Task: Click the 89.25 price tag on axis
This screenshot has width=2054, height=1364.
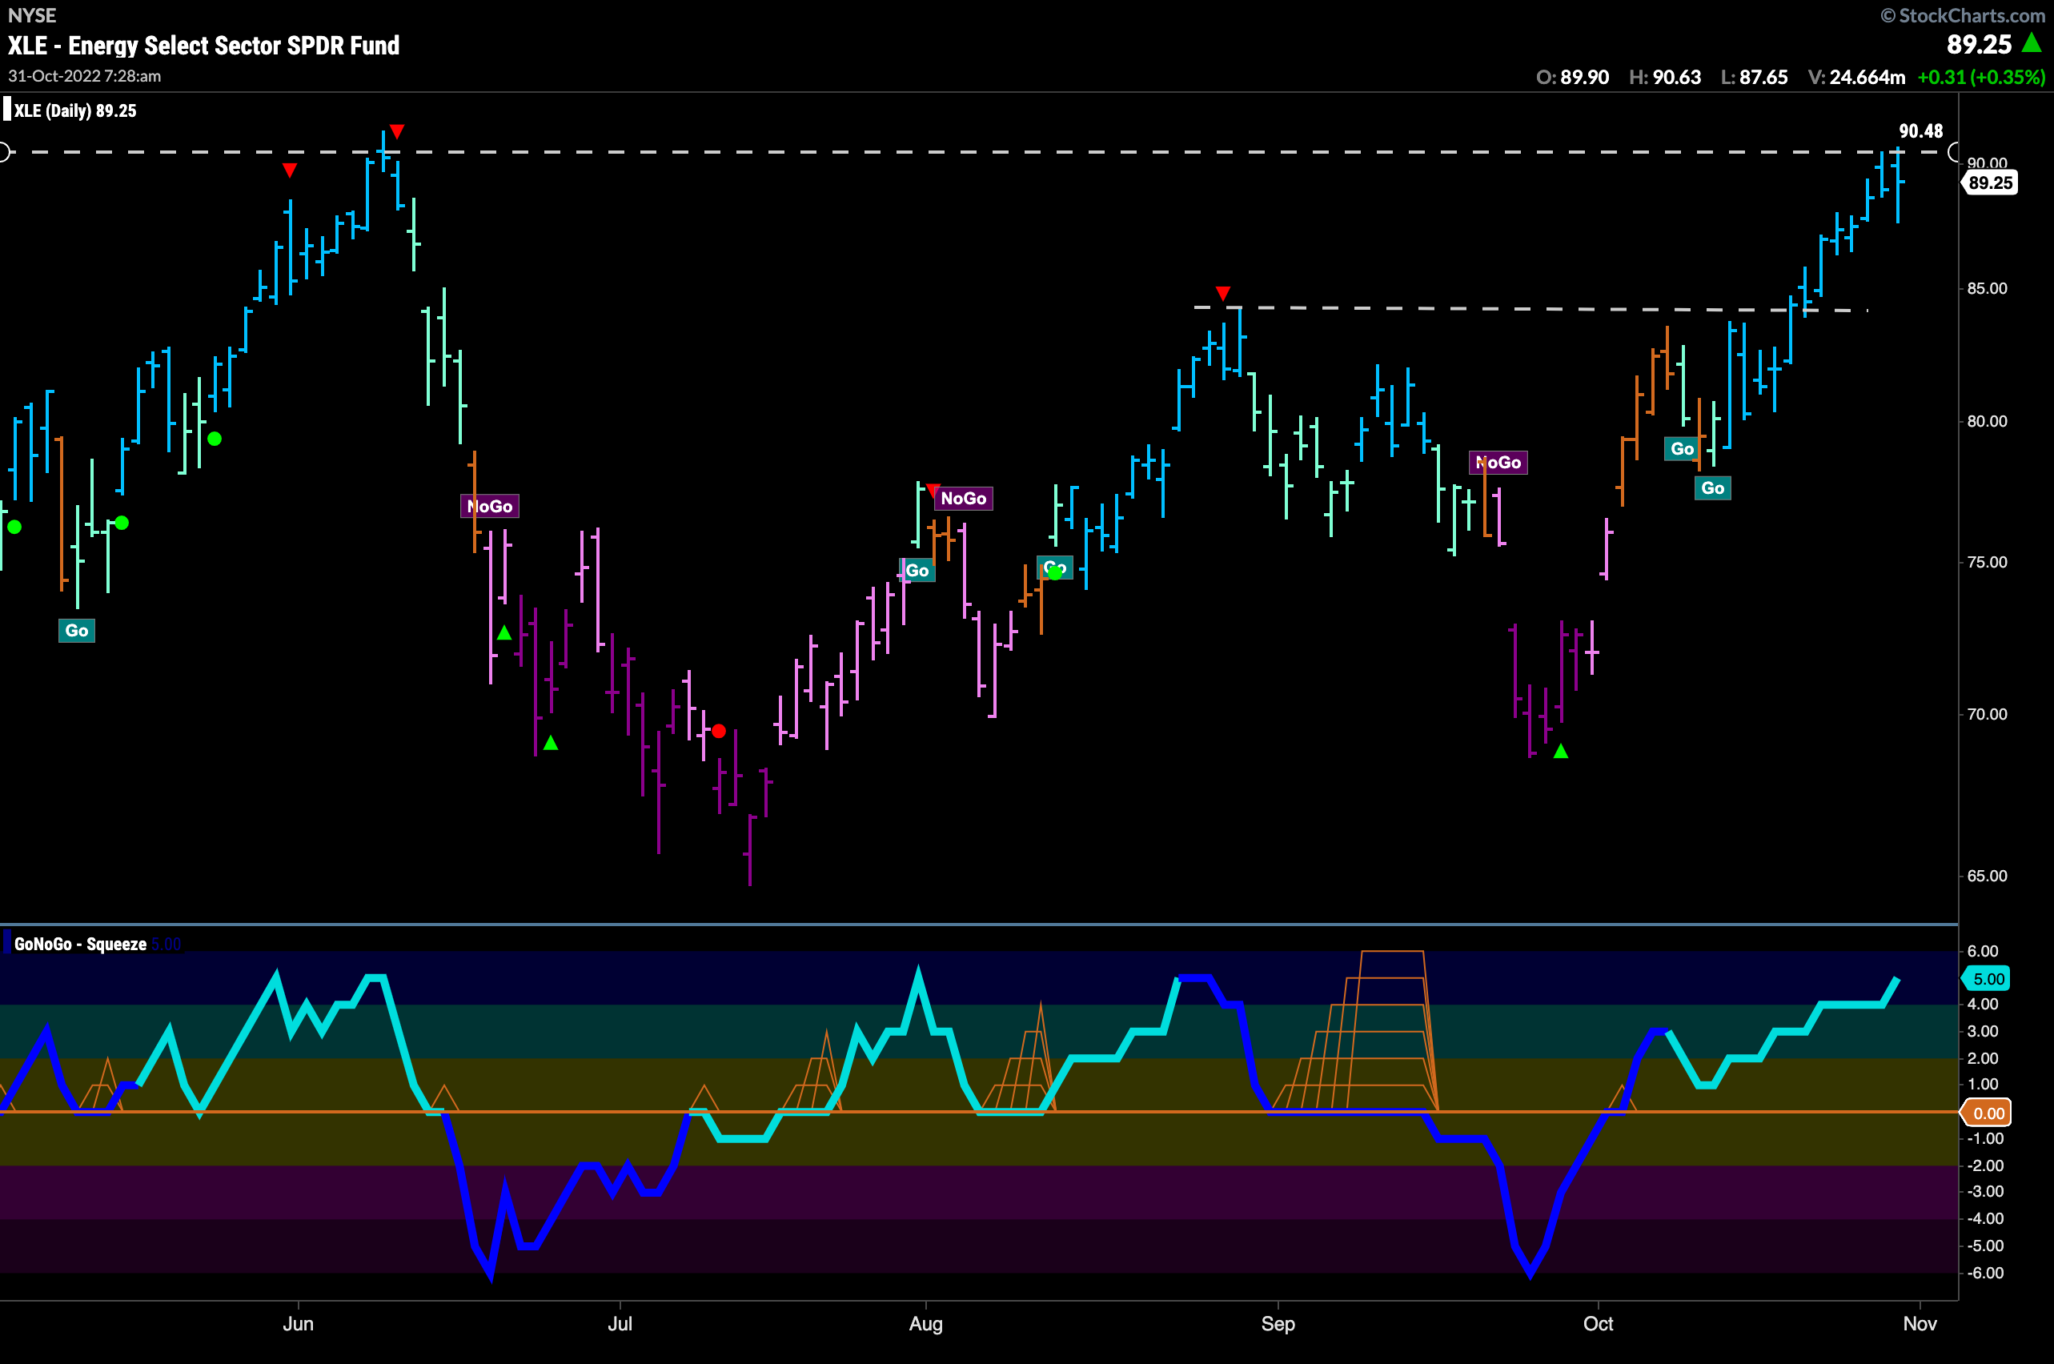Action: coord(1990,183)
